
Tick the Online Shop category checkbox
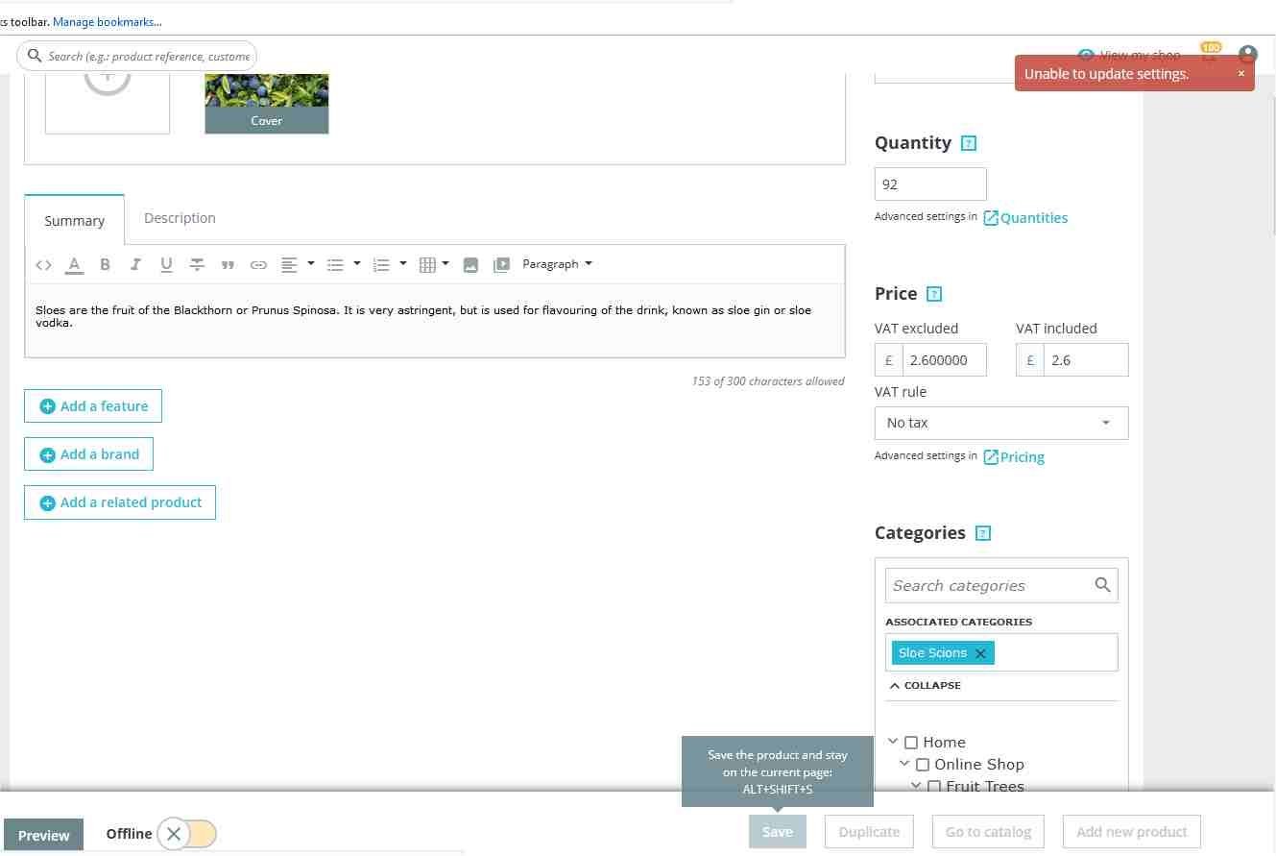tap(923, 765)
